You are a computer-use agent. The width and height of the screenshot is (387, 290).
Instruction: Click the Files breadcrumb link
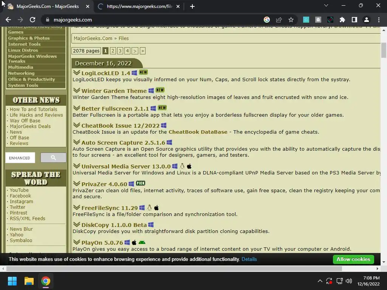coord(124,38)
